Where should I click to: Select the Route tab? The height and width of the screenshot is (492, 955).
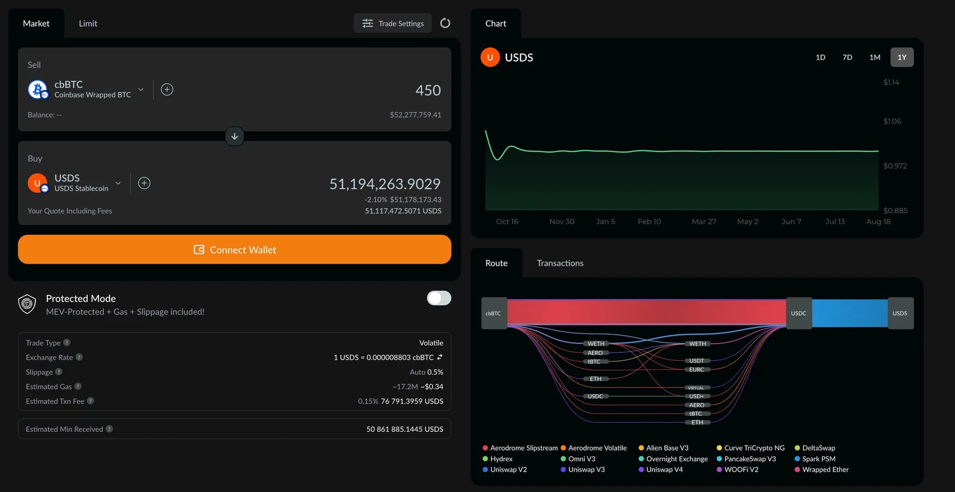(x=496, y=263)
